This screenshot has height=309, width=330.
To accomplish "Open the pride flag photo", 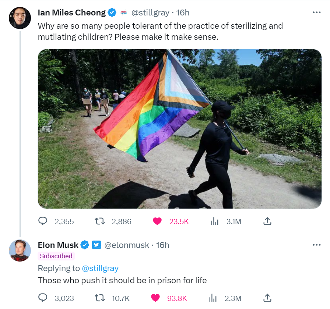I will (x=179, y=129).
